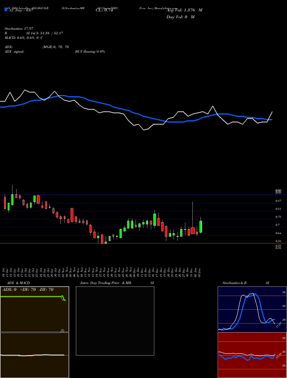287x378 pixels.
Task: Click the 0.64 price axis label
Action: (278, 233)
